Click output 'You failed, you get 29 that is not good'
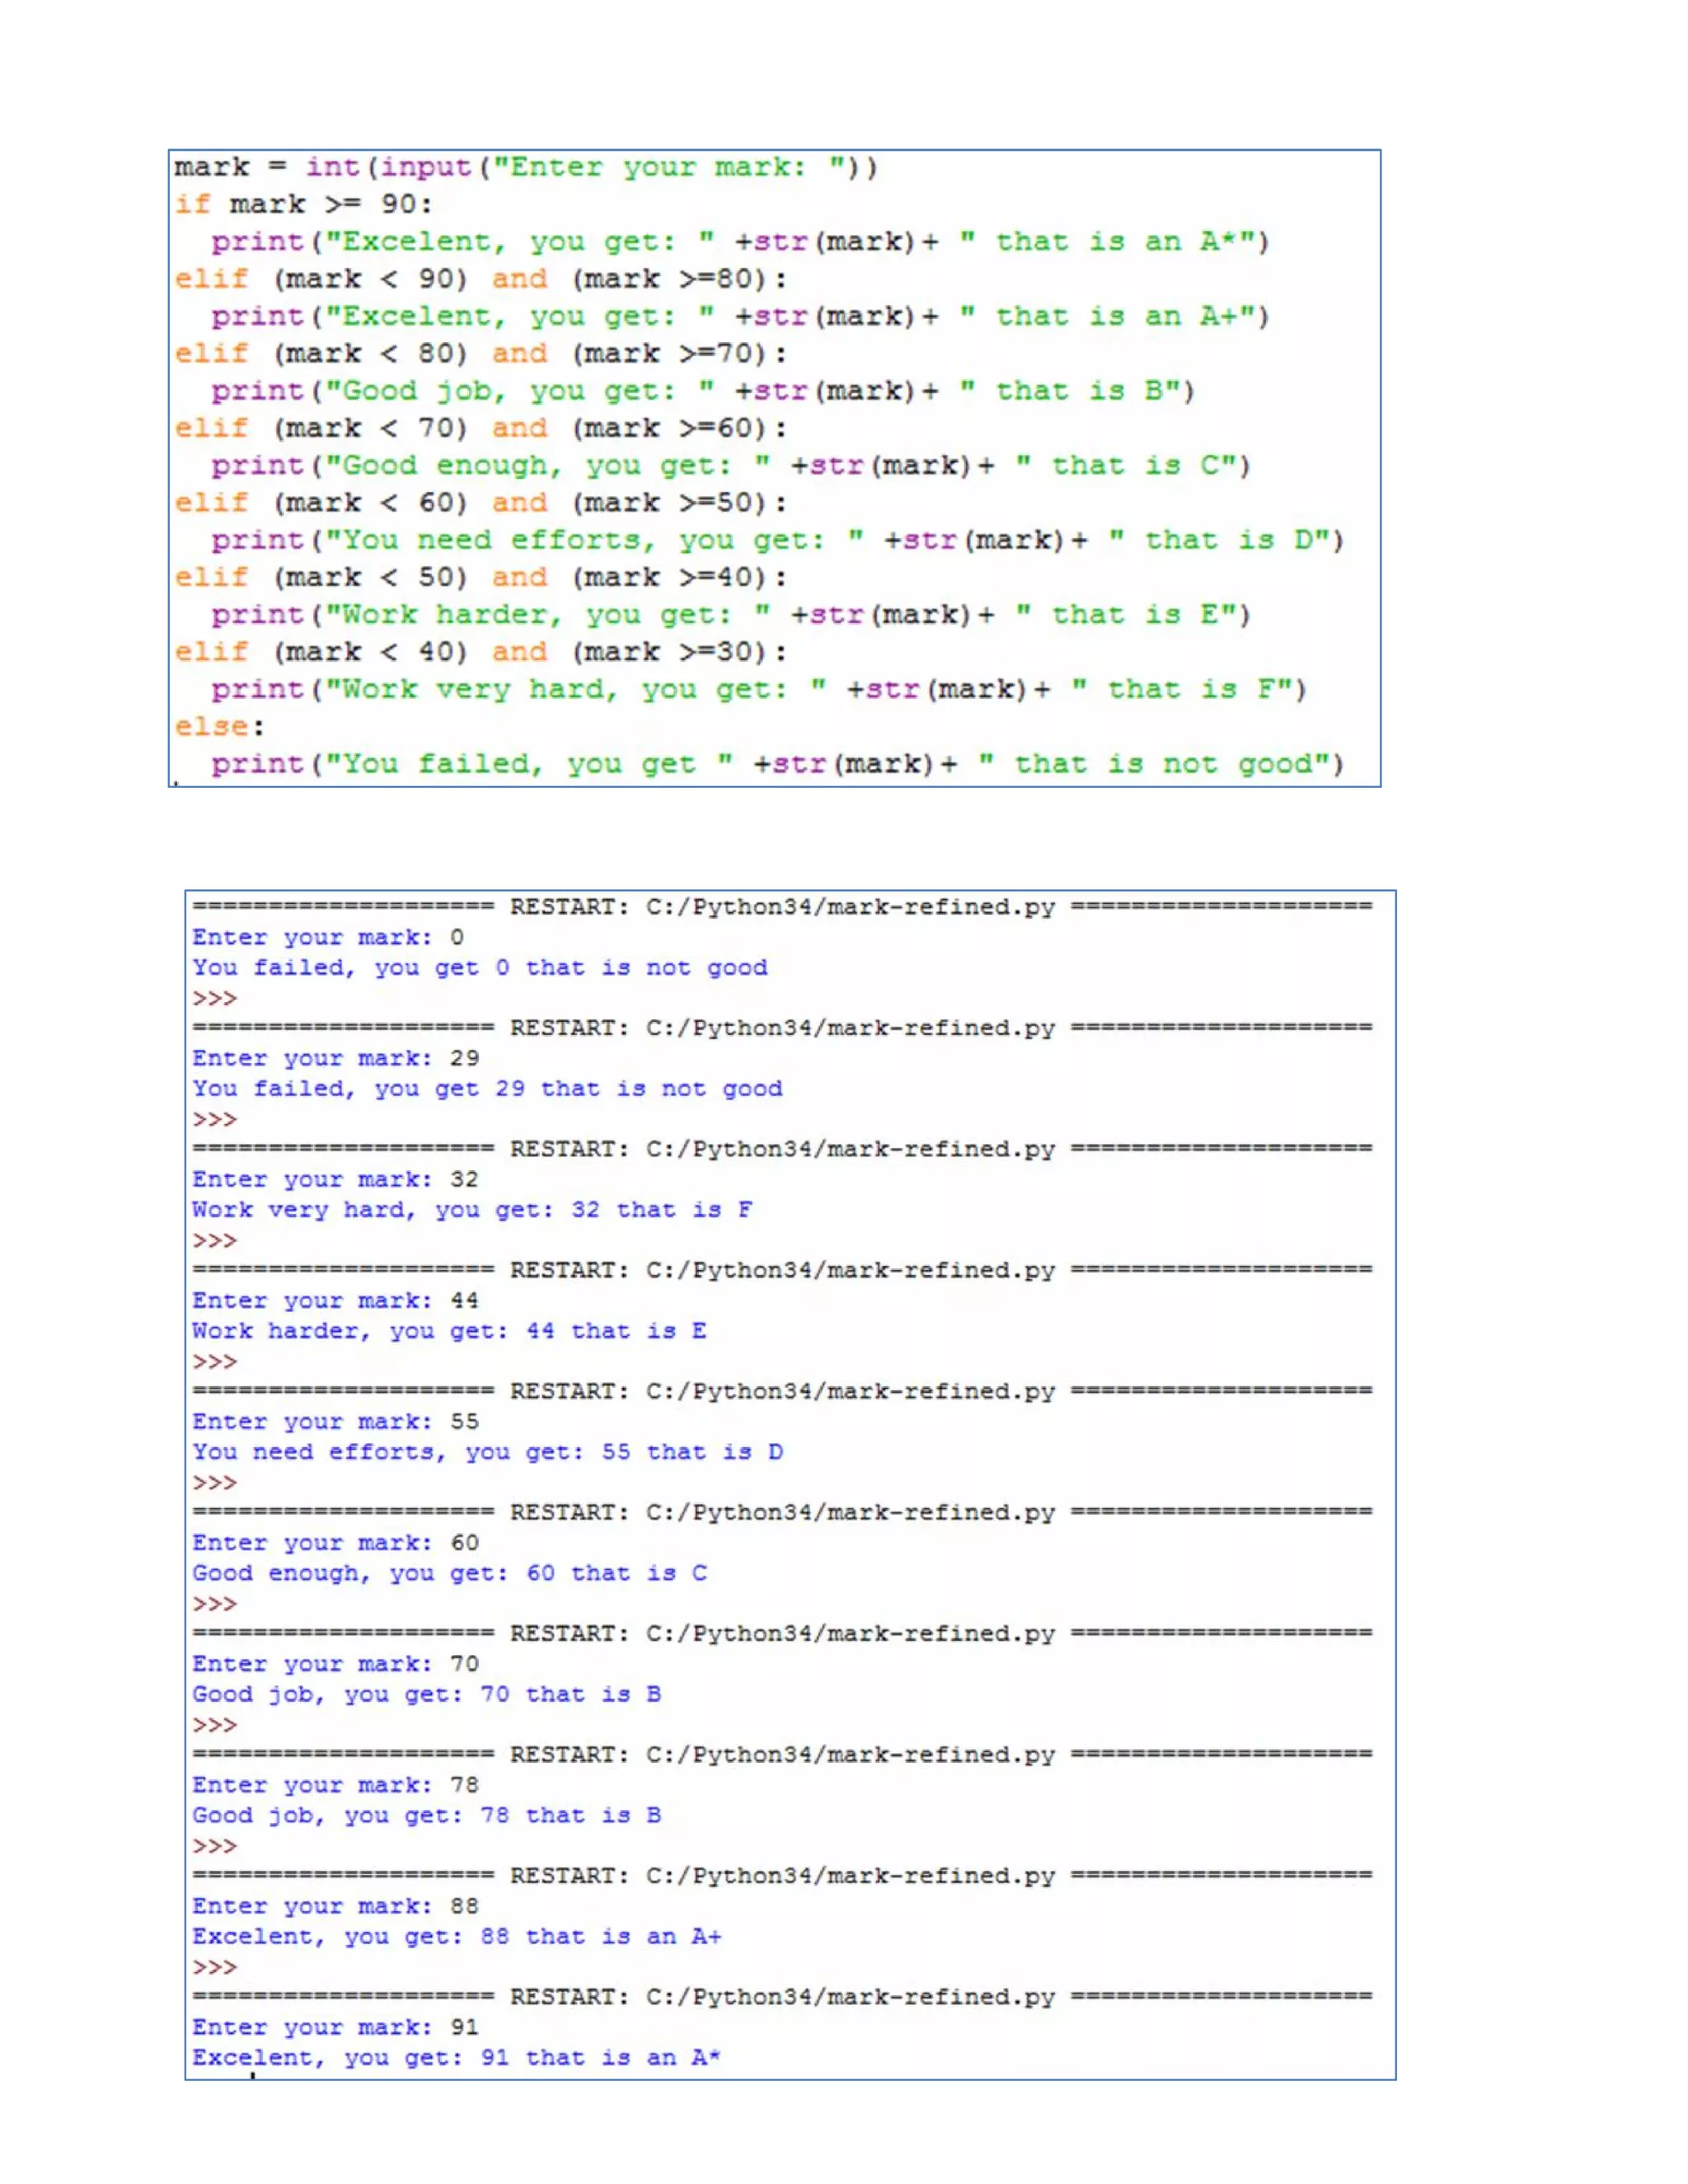This screenshot has width=1688, height=2184. click(x=488, y=1089)
